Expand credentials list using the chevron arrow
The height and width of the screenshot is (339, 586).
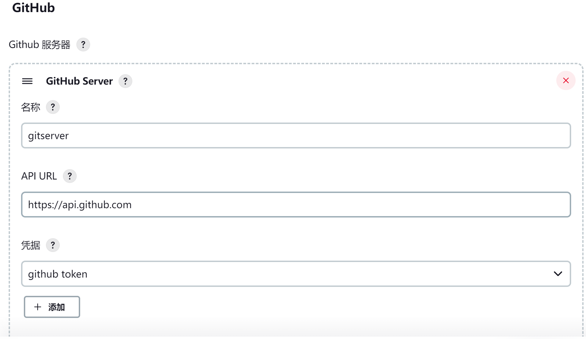pyautogui.click(x=558, y=274)
